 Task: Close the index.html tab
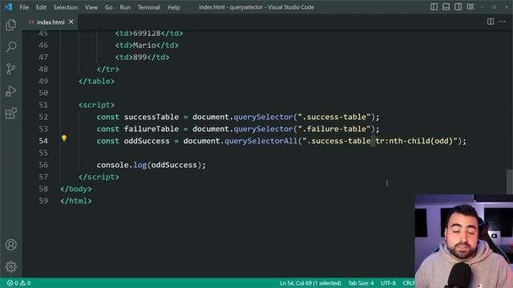click(71, 22)
